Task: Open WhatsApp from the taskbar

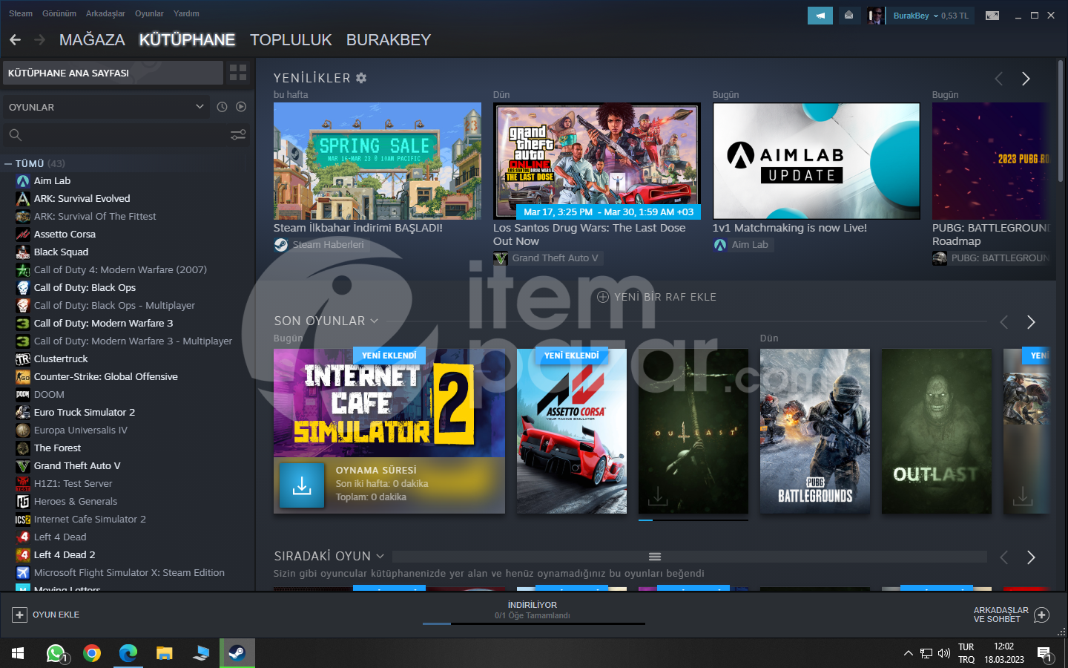Action: coord(56,653)
